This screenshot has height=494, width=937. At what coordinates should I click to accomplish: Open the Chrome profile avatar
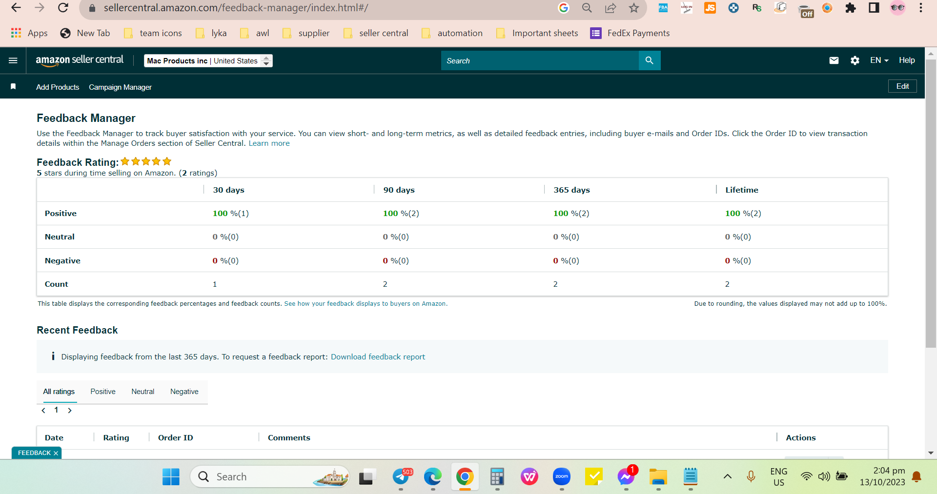(897, 8)
